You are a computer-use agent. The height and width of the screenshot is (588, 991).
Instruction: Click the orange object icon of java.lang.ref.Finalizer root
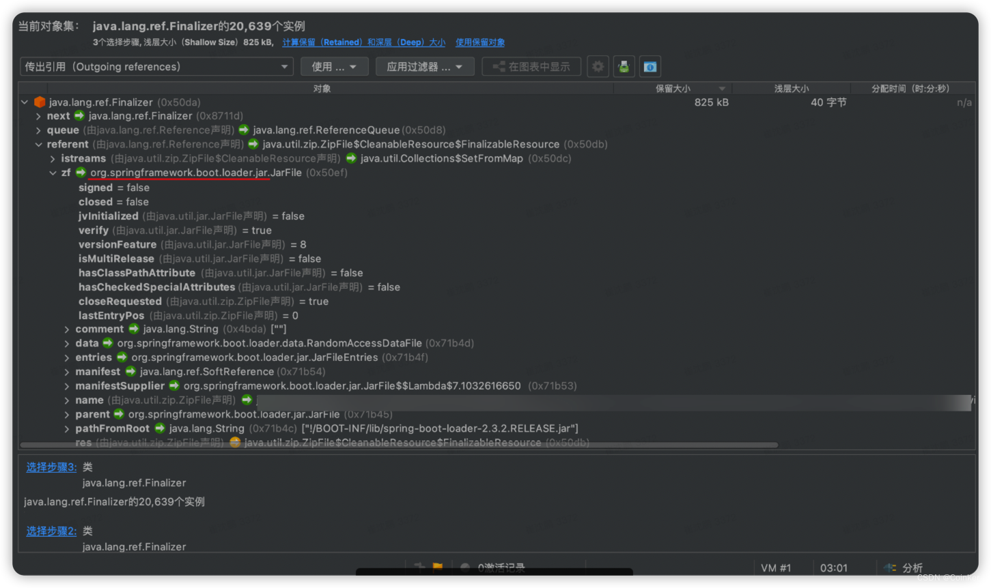40,102
